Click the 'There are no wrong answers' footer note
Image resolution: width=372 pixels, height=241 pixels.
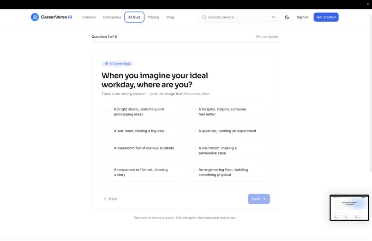pyautogui.click(x=185, y=218)
